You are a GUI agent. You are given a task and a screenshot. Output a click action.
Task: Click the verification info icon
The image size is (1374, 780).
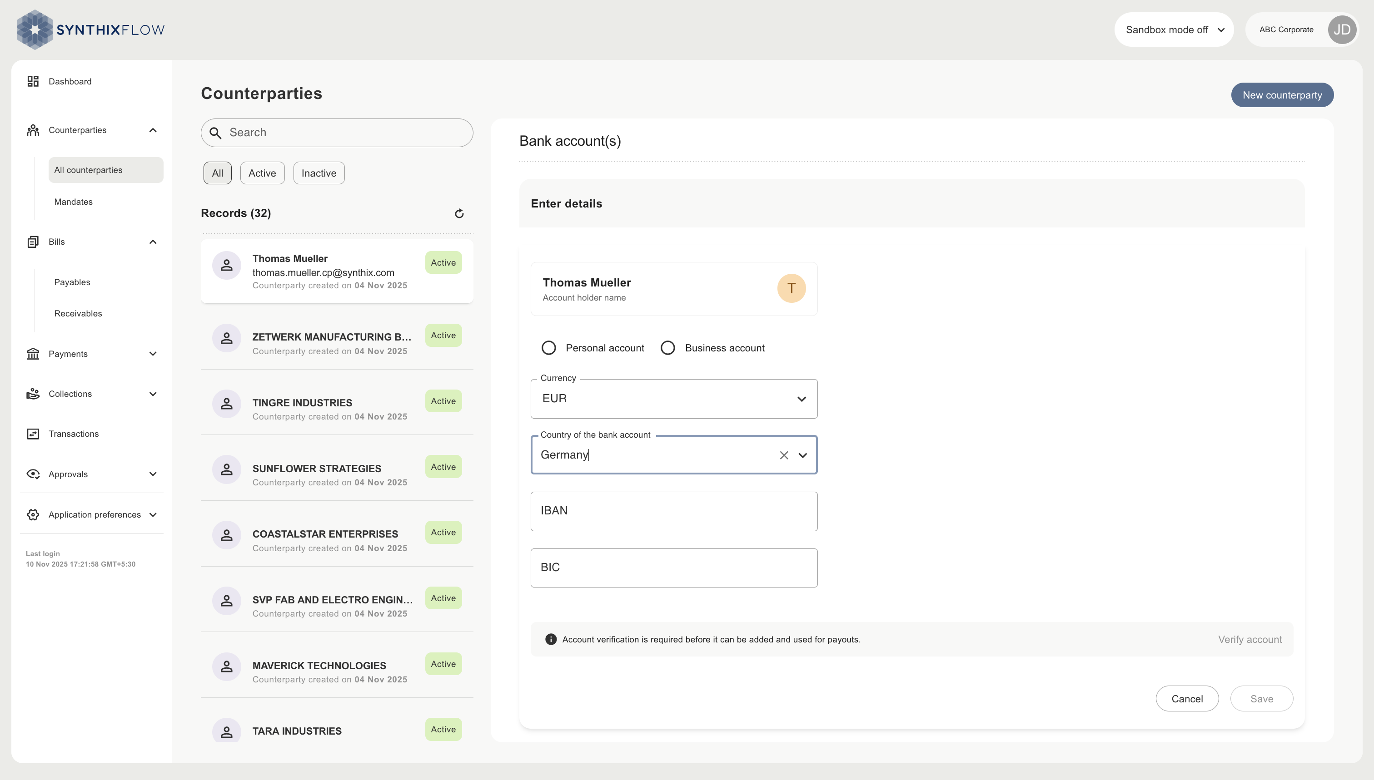tap(551, 639)
